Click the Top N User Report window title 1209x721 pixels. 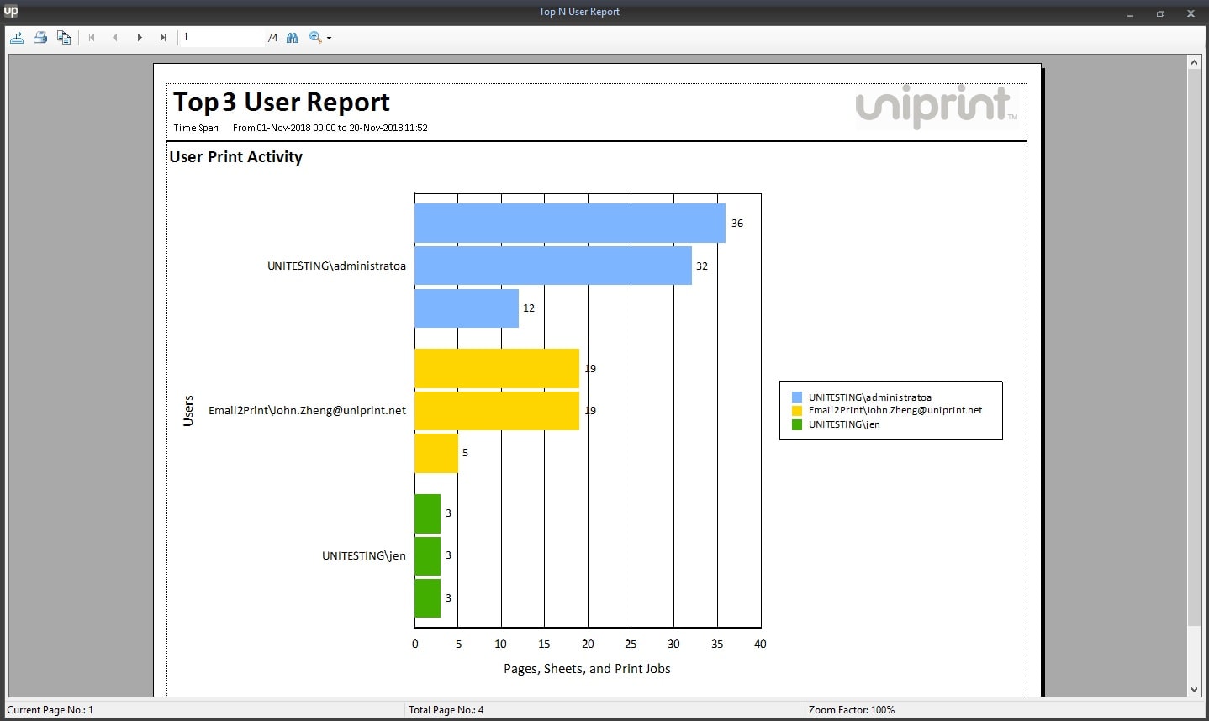[x=579, y=12]
